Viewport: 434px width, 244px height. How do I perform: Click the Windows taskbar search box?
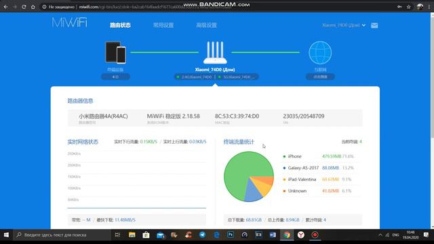pyautogui.click(x=62, y=235)
